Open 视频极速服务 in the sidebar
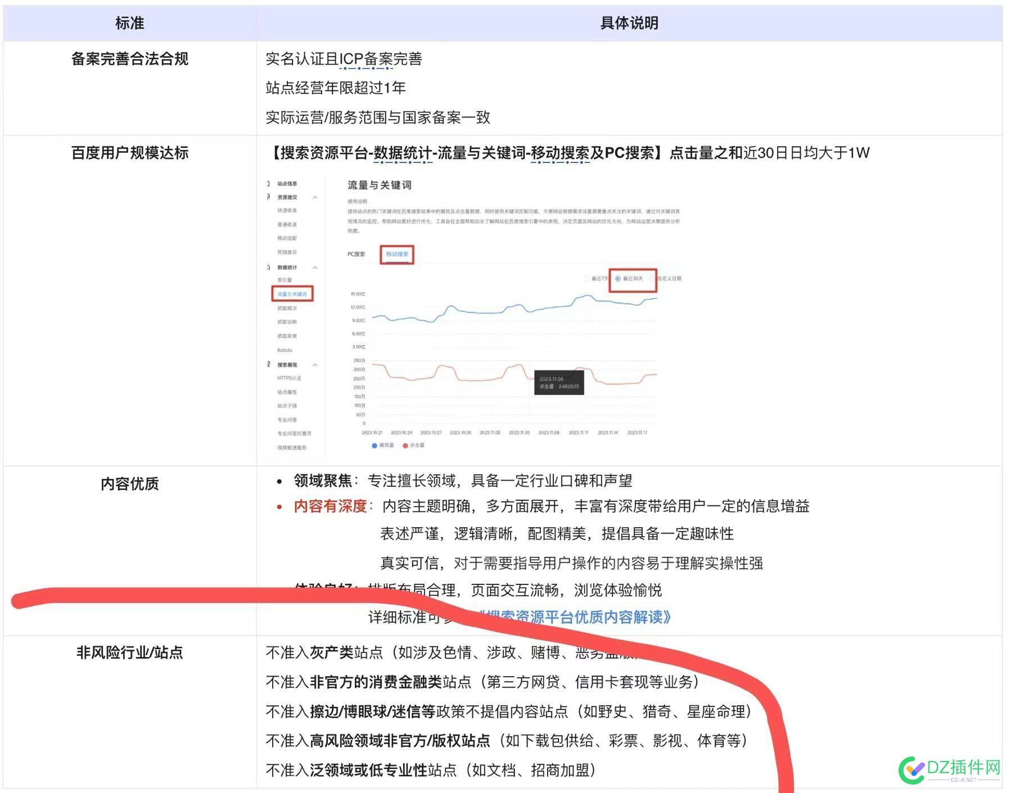The width and height of the screenshot is (1011, 793). [292, 448]
